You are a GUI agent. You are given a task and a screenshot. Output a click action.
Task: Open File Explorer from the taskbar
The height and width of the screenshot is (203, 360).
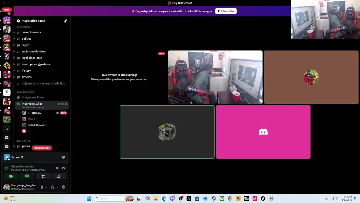coord(156,198)
